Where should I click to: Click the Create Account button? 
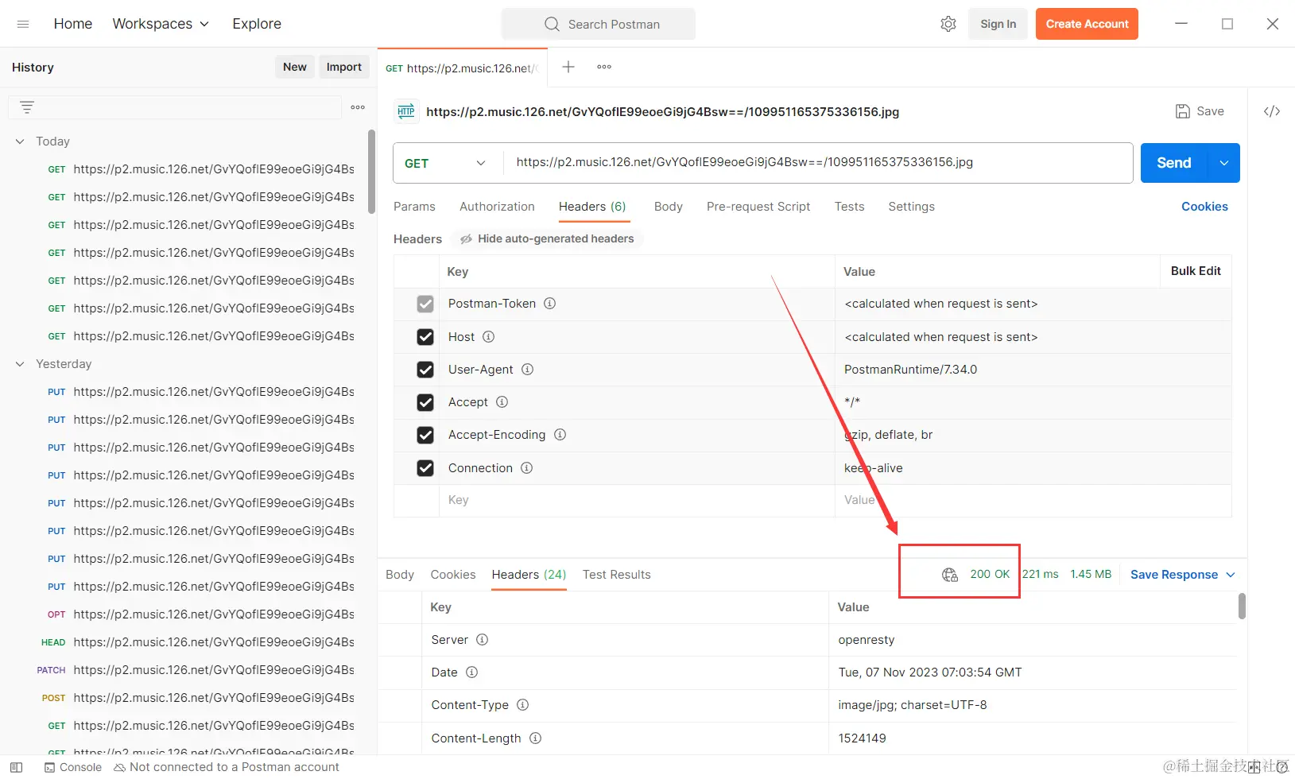tap(1087, 24)
